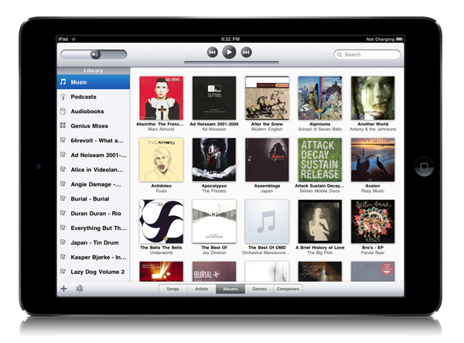
Task: Open the Lazy Dog Volume 2 playlist
Action: point(94,272)
